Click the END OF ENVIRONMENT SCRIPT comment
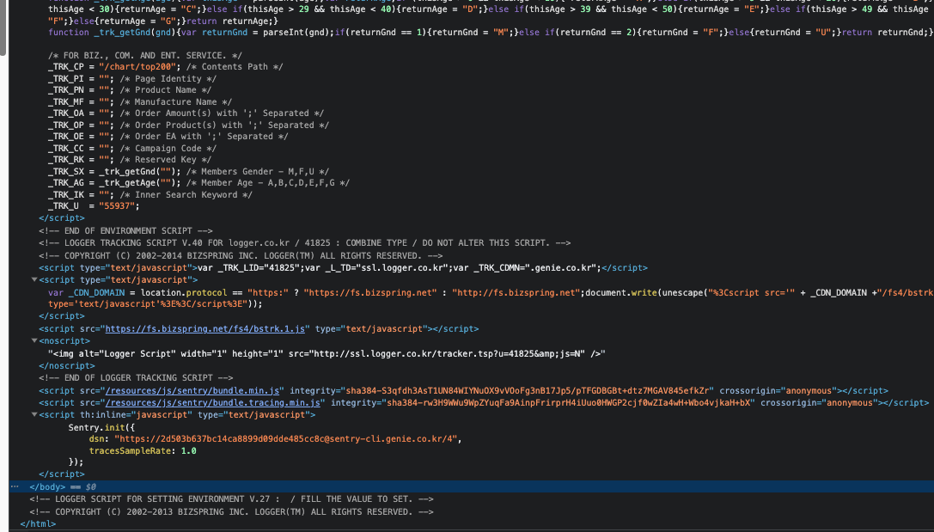The height and width of the screenshot is (532, 934). click(125, 230)
